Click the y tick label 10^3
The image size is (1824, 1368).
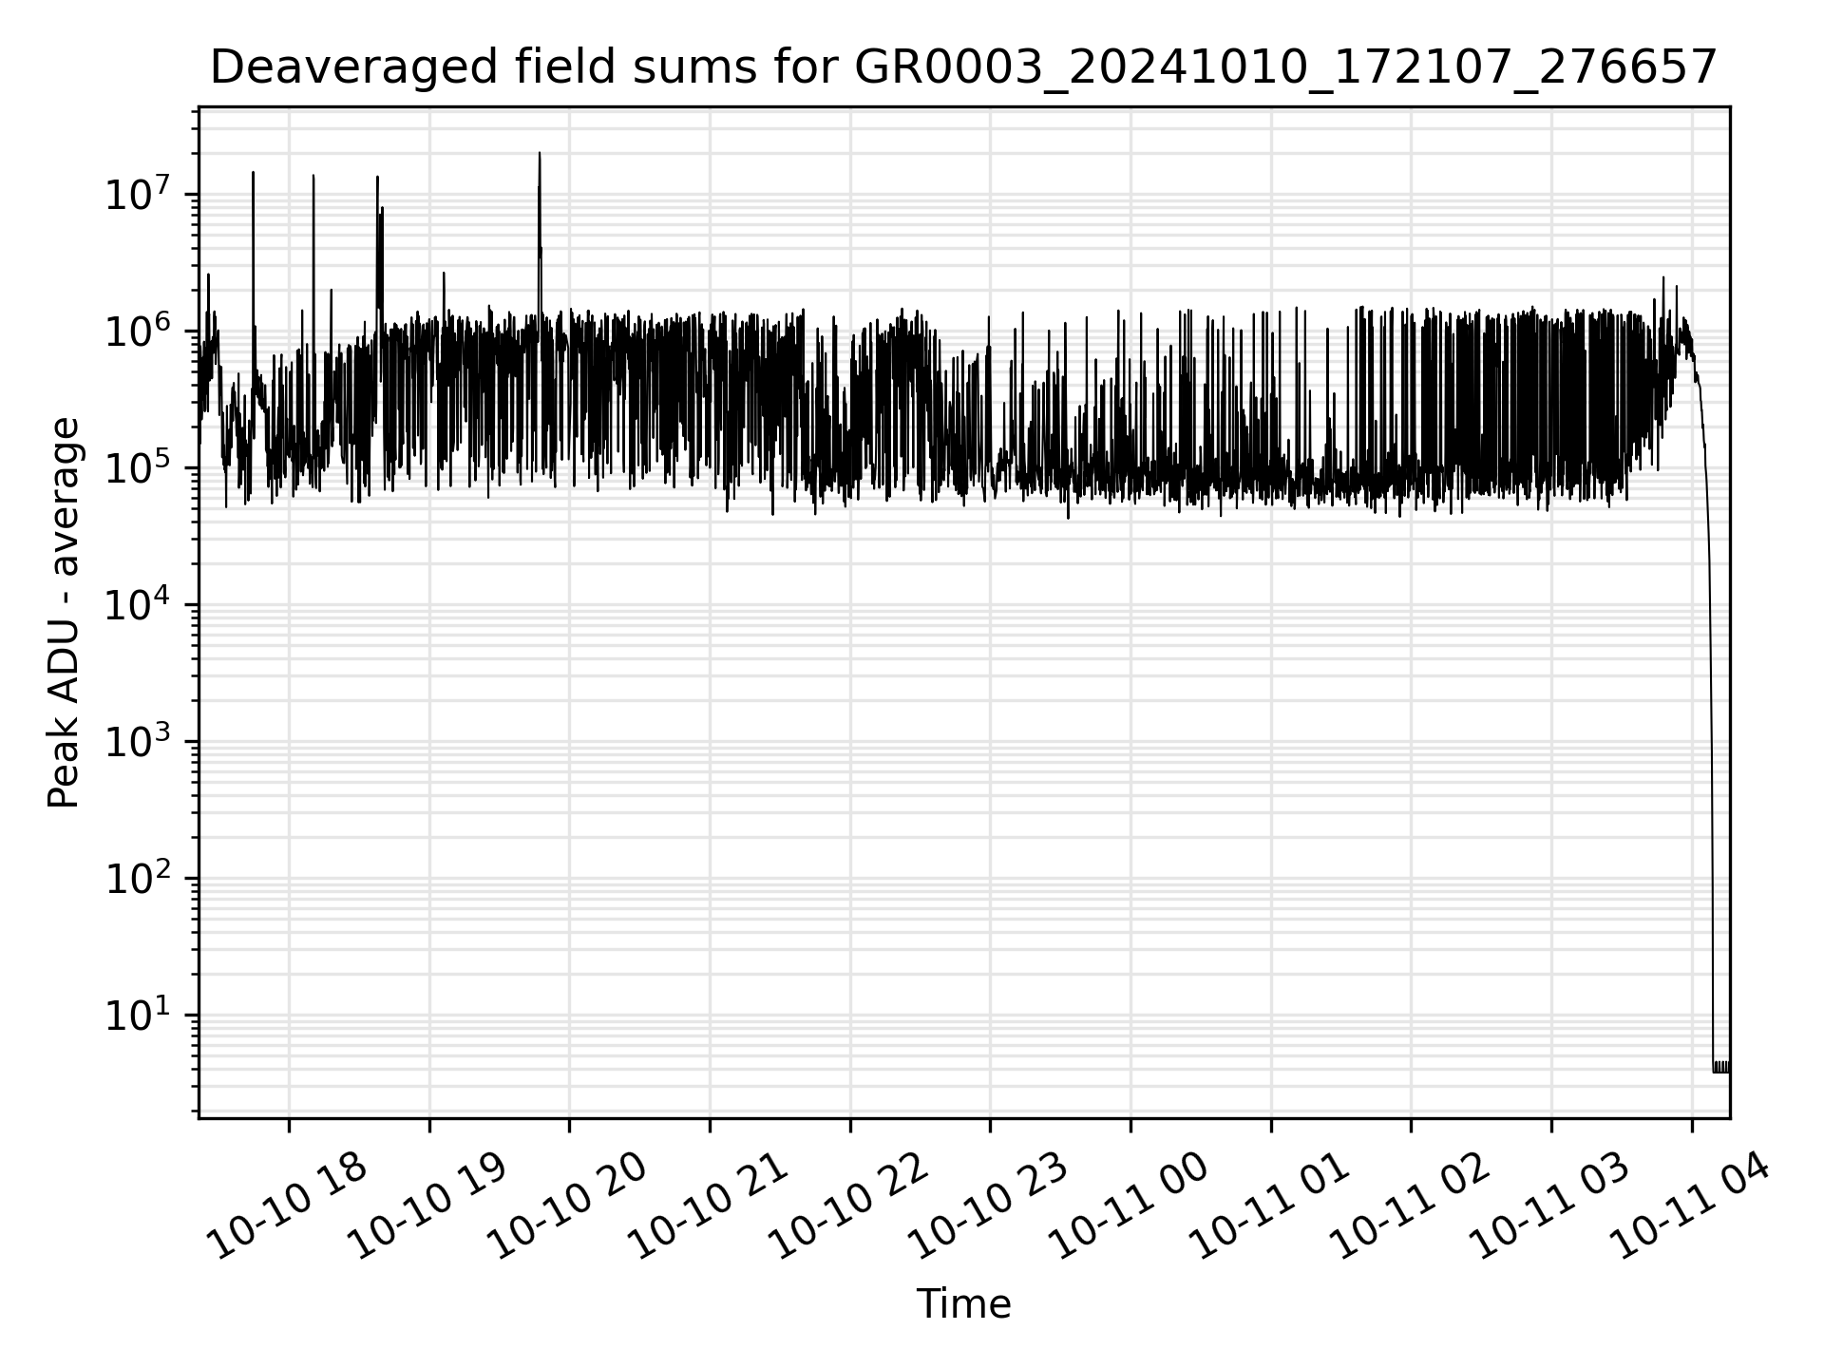[x=137, y=741]
